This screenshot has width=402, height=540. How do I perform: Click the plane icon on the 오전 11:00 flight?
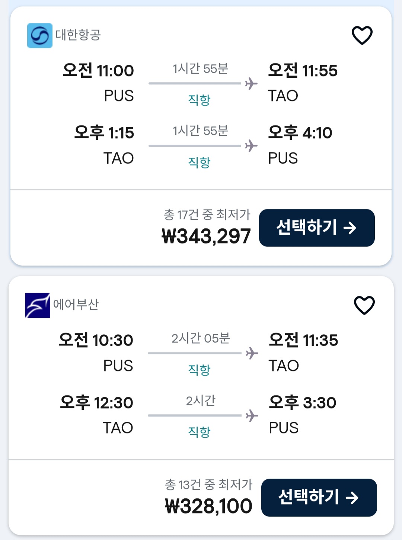pos(252,83)
